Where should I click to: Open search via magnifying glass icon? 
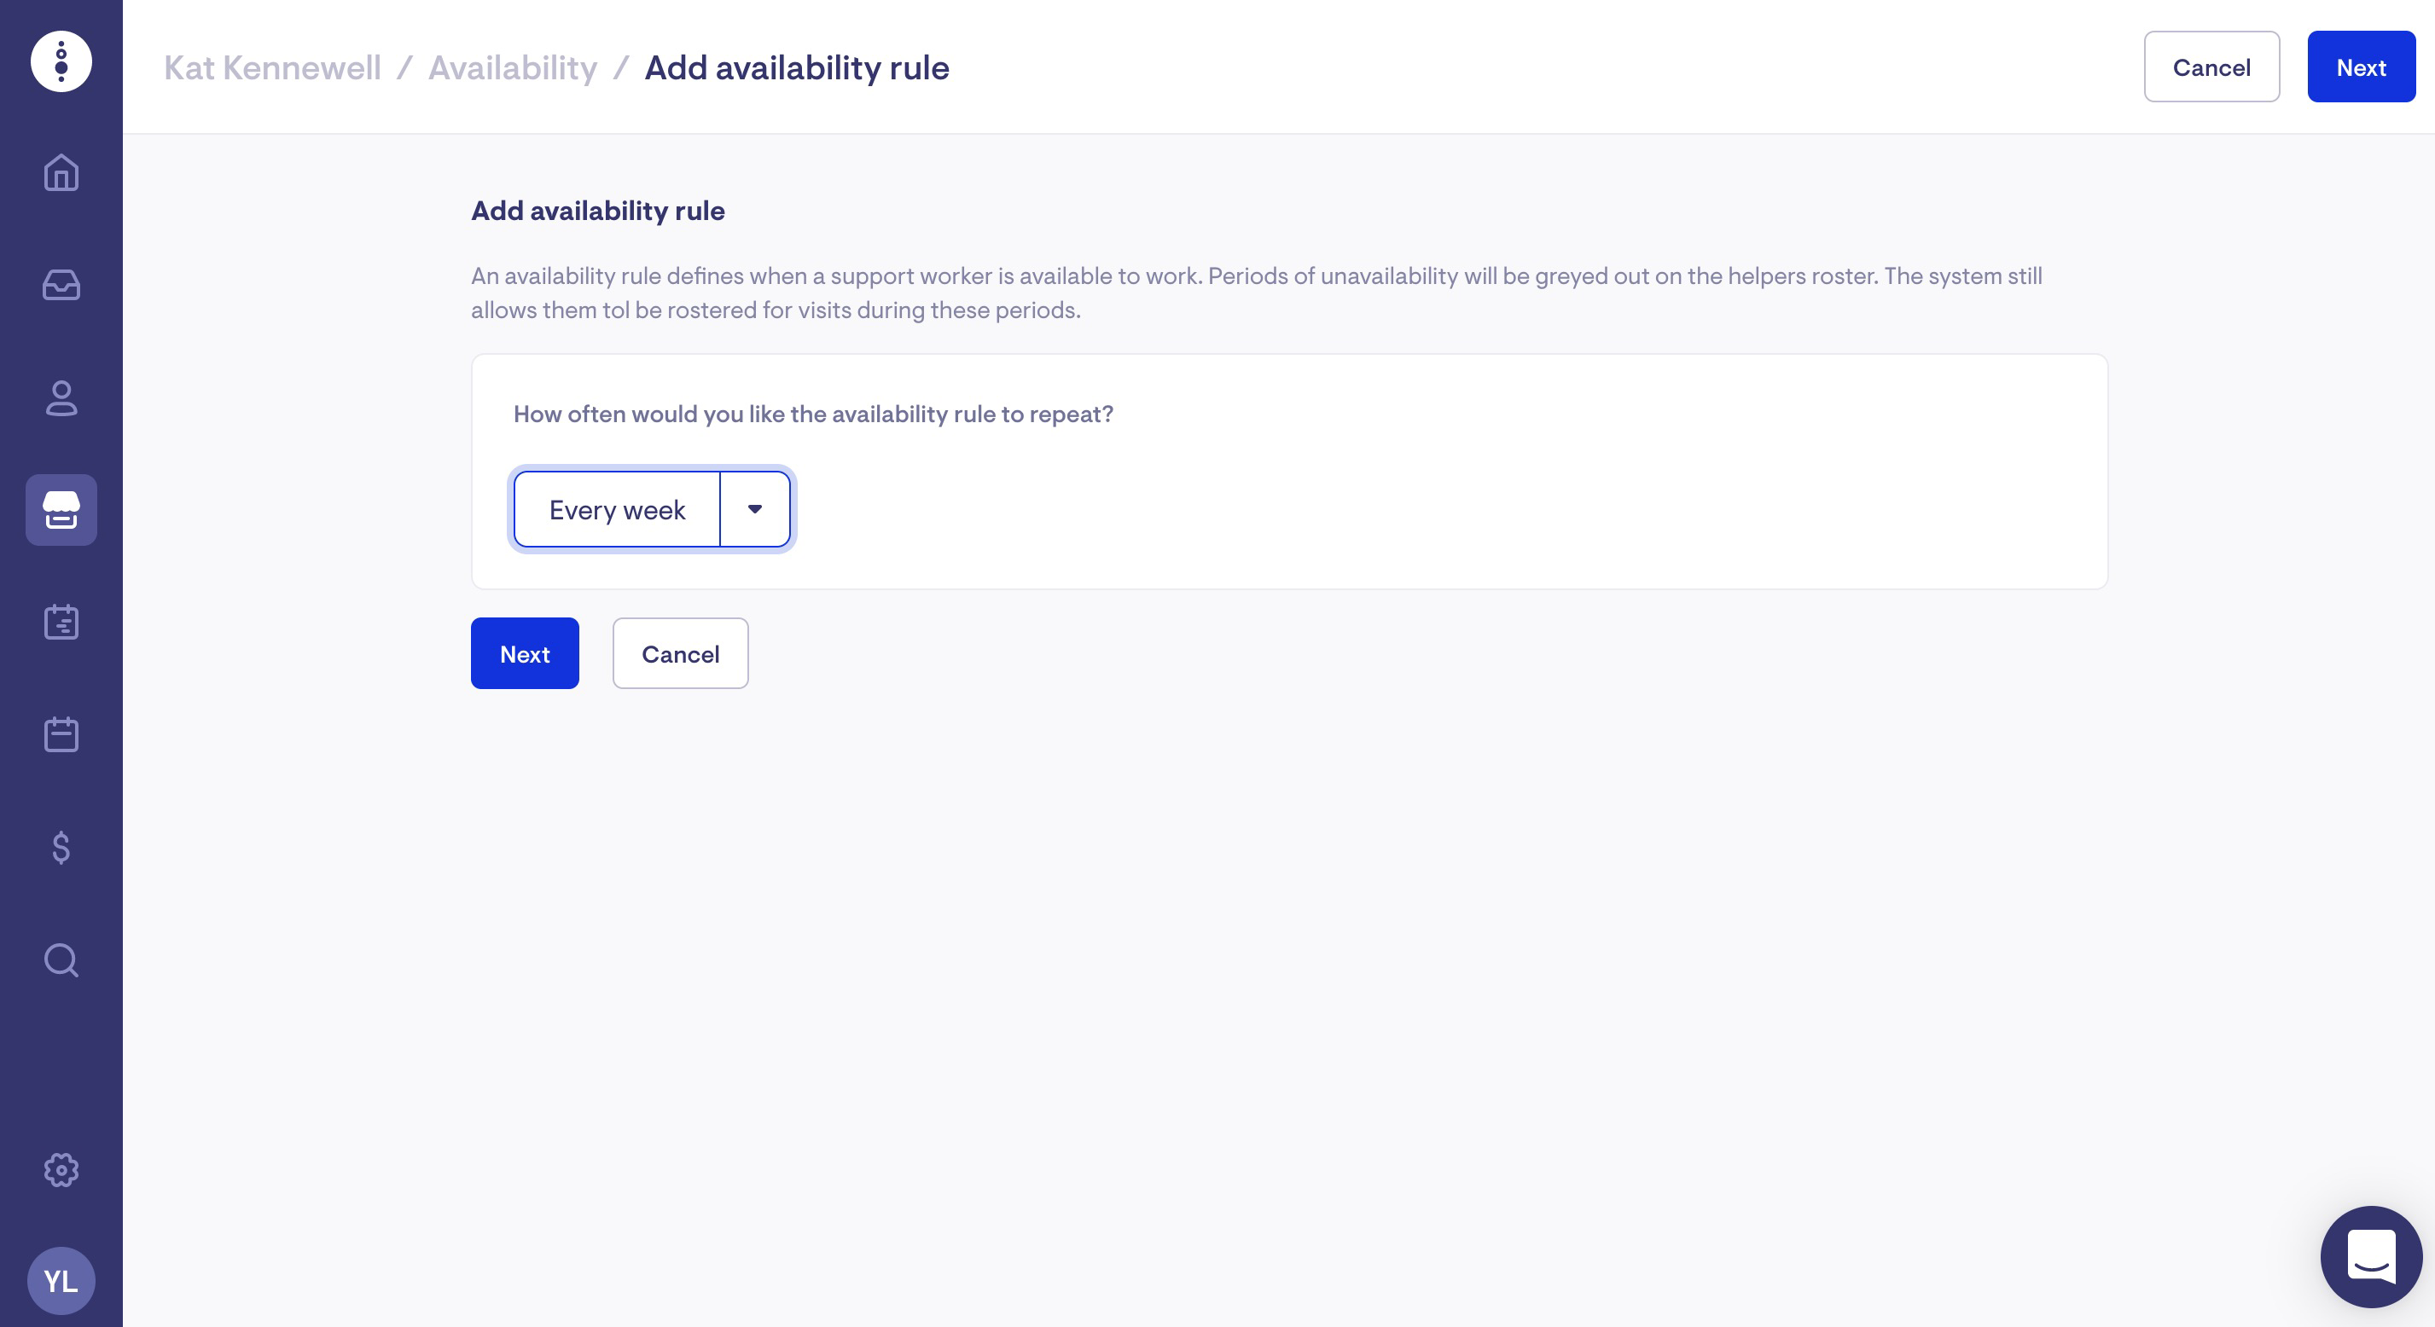coord(61,960)
